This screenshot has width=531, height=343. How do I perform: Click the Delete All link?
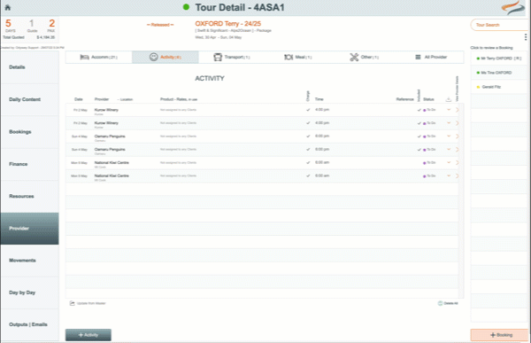450,303
